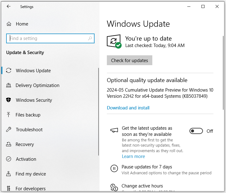Click the Find a setting search box
This screenshot has height=193, width=226.
click(x=48, y=38)
